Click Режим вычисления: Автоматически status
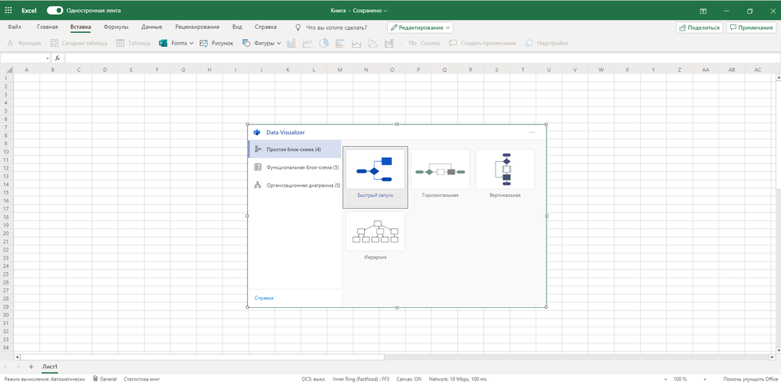Viewport: 781px width, 383px height. [x=45, y=379]
